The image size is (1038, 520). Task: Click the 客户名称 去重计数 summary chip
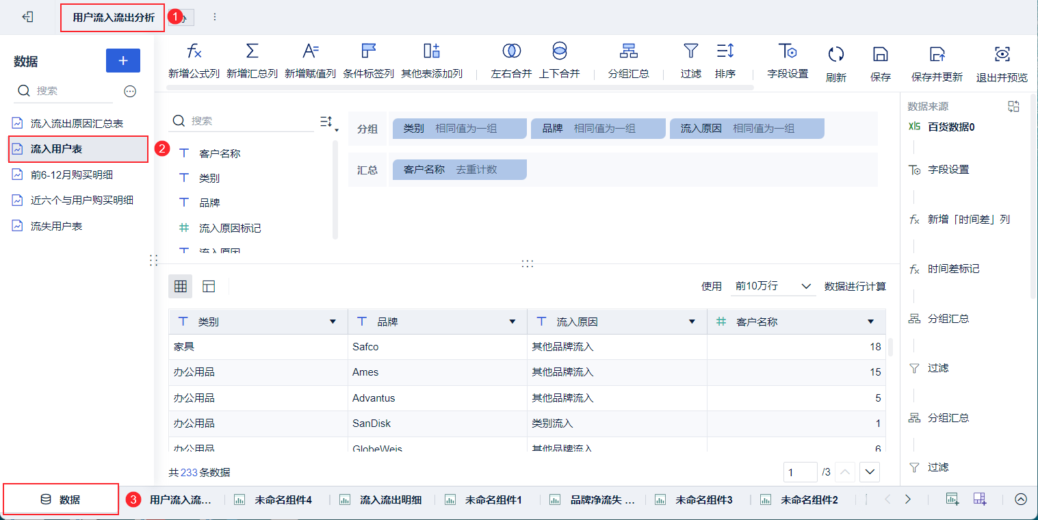click(459, 170)
